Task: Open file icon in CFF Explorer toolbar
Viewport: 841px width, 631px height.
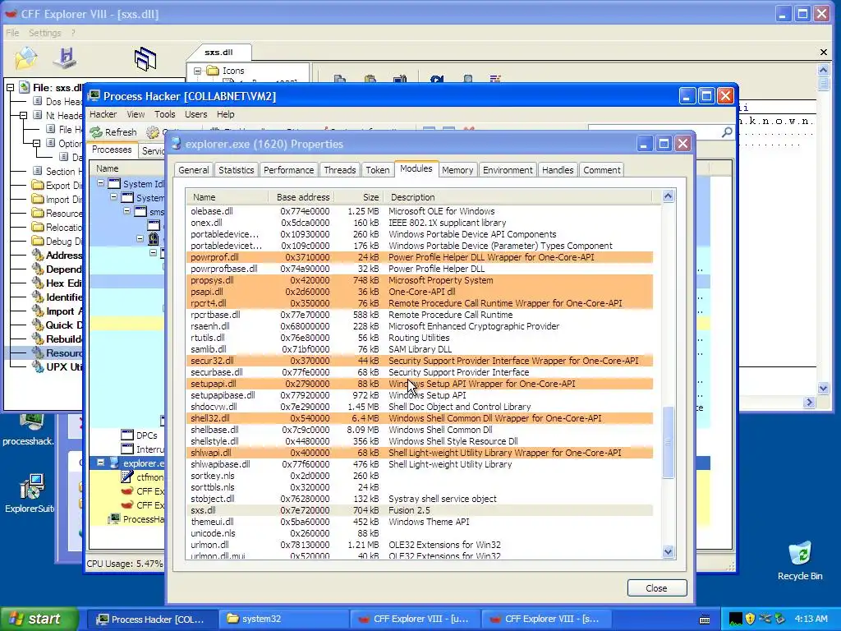Action: (x=25, y=58)
